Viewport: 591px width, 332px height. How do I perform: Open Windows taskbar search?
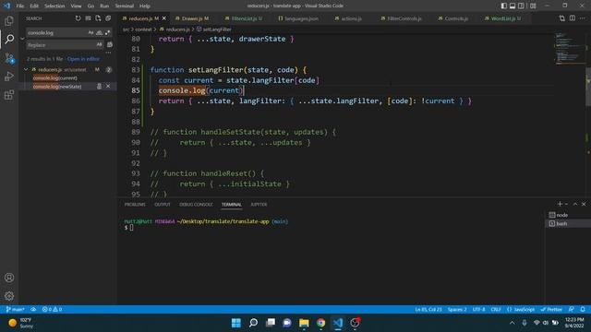[x=253, y=323]
